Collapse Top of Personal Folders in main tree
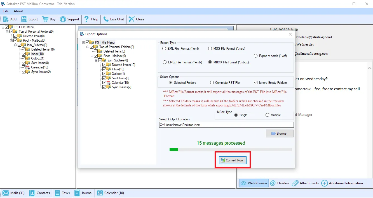Viewport: 373px width, 198px height. [7, 32]
